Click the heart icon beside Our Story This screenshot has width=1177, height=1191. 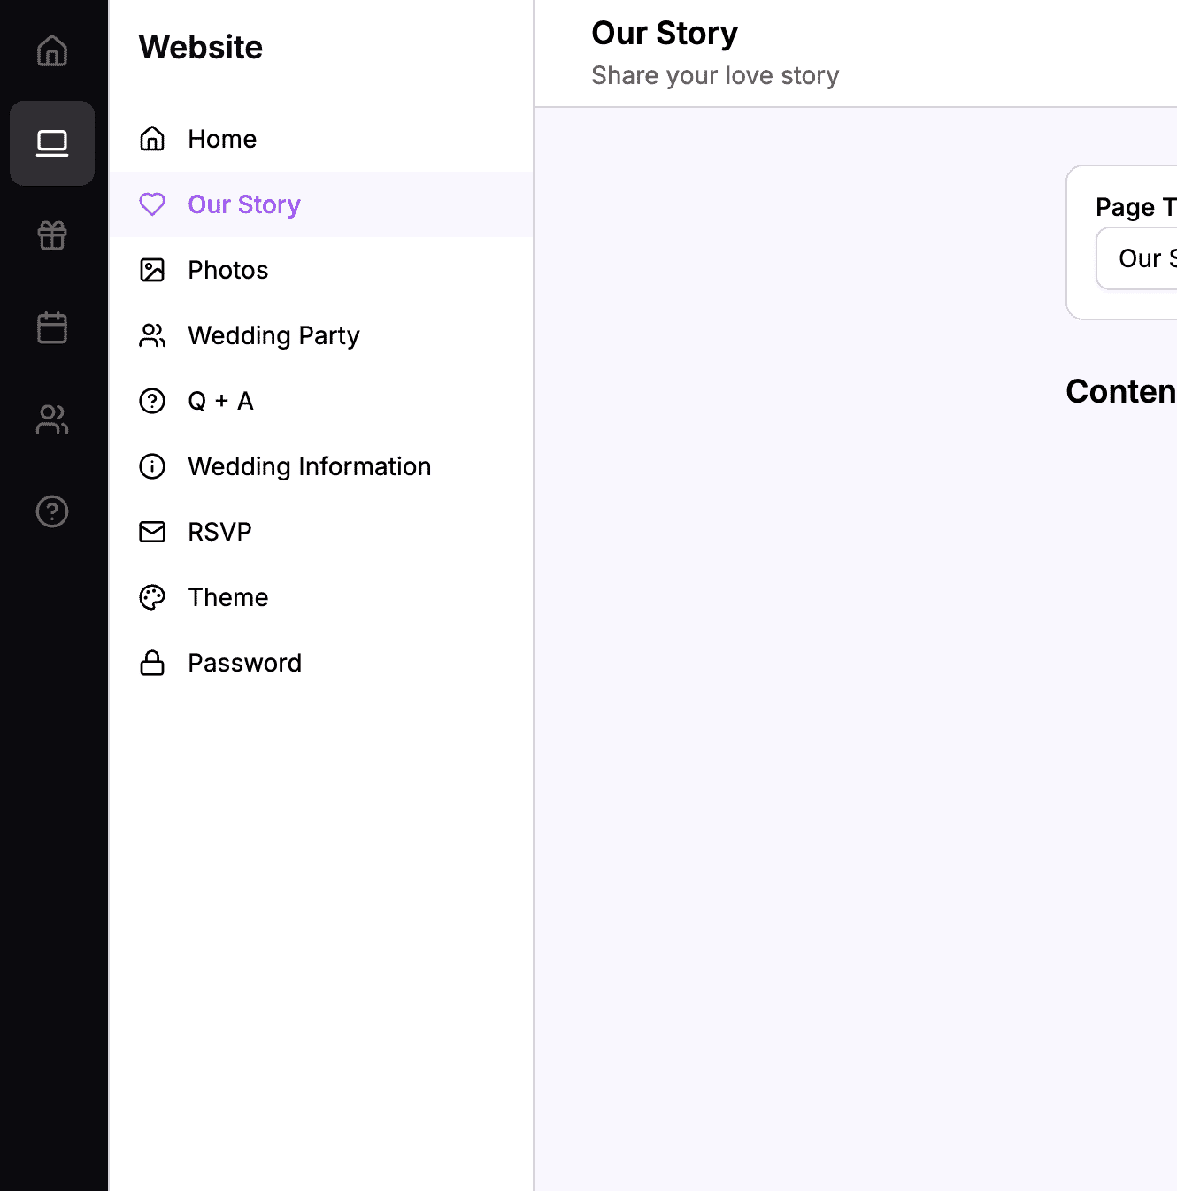pos(152,204)
